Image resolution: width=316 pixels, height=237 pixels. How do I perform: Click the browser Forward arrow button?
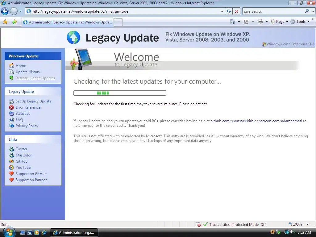(14, 11)
